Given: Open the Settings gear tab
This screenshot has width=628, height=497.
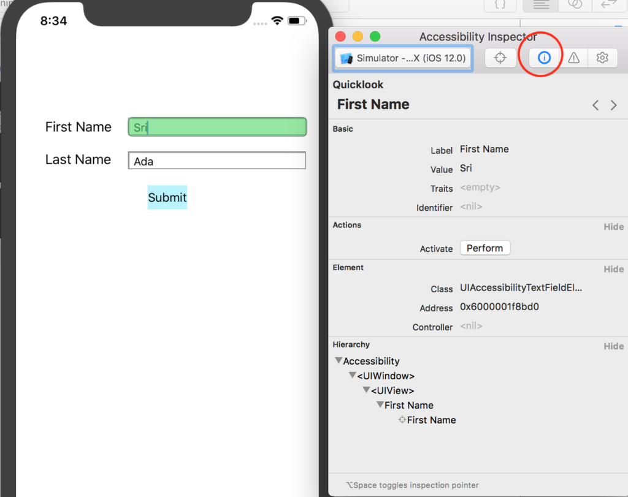Looking at the screenshot, I should point(602,58).
